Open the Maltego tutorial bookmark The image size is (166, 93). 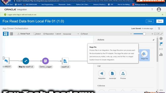pyautogui.click(x=140, y=5)
